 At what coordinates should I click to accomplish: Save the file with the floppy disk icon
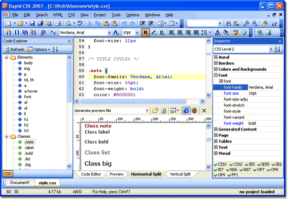[32, 24]
